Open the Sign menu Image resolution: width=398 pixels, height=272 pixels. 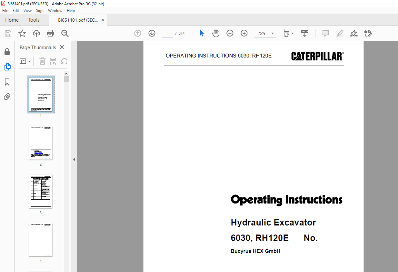coord(40,11)
